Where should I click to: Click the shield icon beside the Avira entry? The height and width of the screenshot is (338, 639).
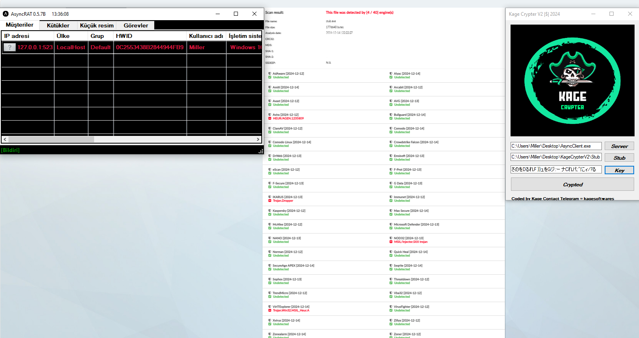click(270, 115)
